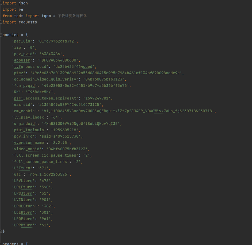Viewport: 252px width, 245px height.
Task: Click the 'fqm_pvqid' key
Action: pyautogui.click(x=24, y=86)
